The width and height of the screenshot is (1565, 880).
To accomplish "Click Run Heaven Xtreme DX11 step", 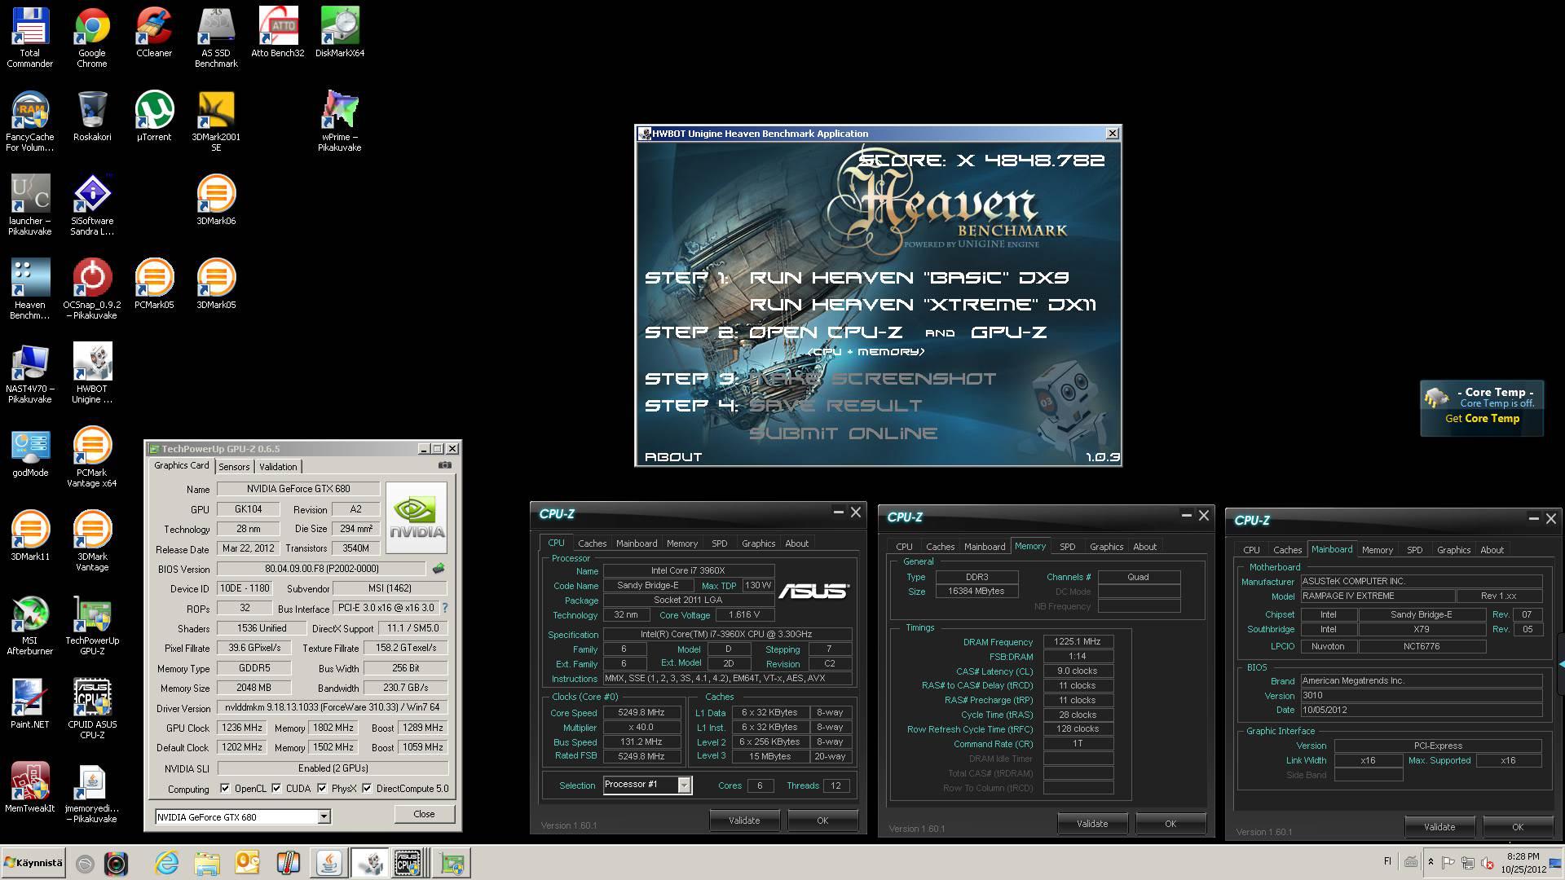I will (x=923, y=305).
